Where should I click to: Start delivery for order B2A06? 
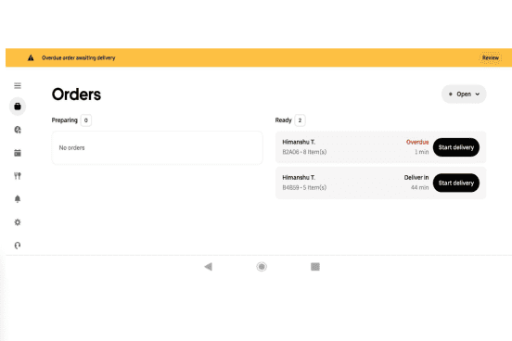click(456, 147)
